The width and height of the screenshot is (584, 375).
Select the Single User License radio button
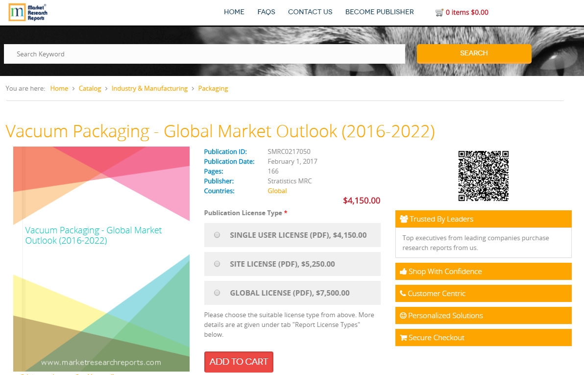point(217,235)
